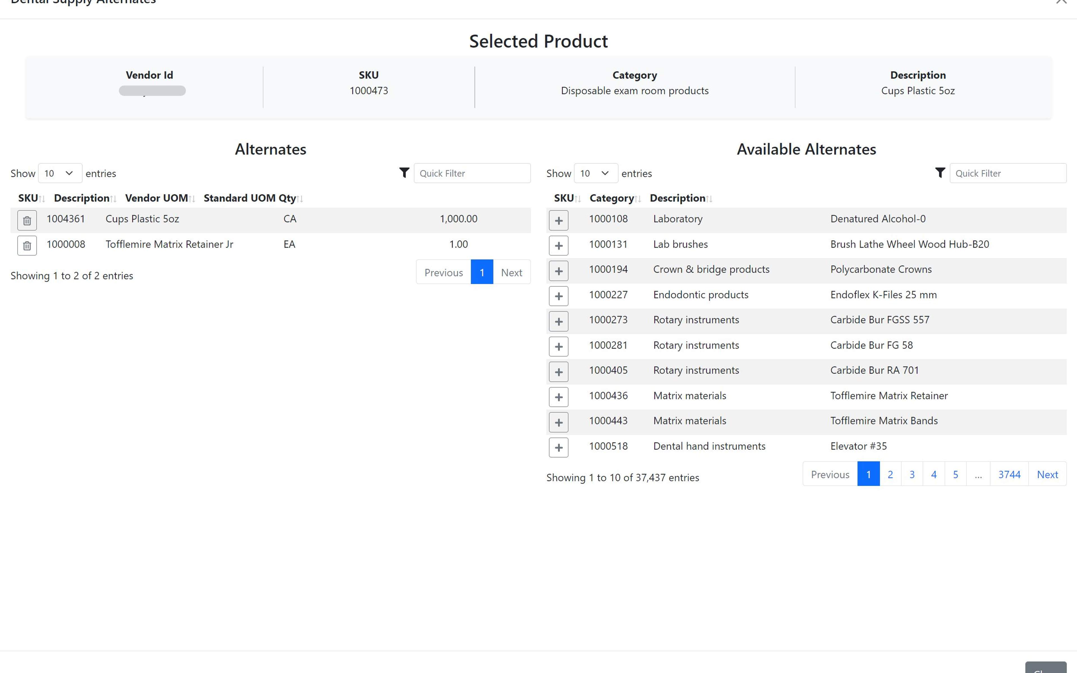The height and width of the screenshot is (673, 1077).
Task: Open Alternates show entries dropdown
Action: pos(60,173)
